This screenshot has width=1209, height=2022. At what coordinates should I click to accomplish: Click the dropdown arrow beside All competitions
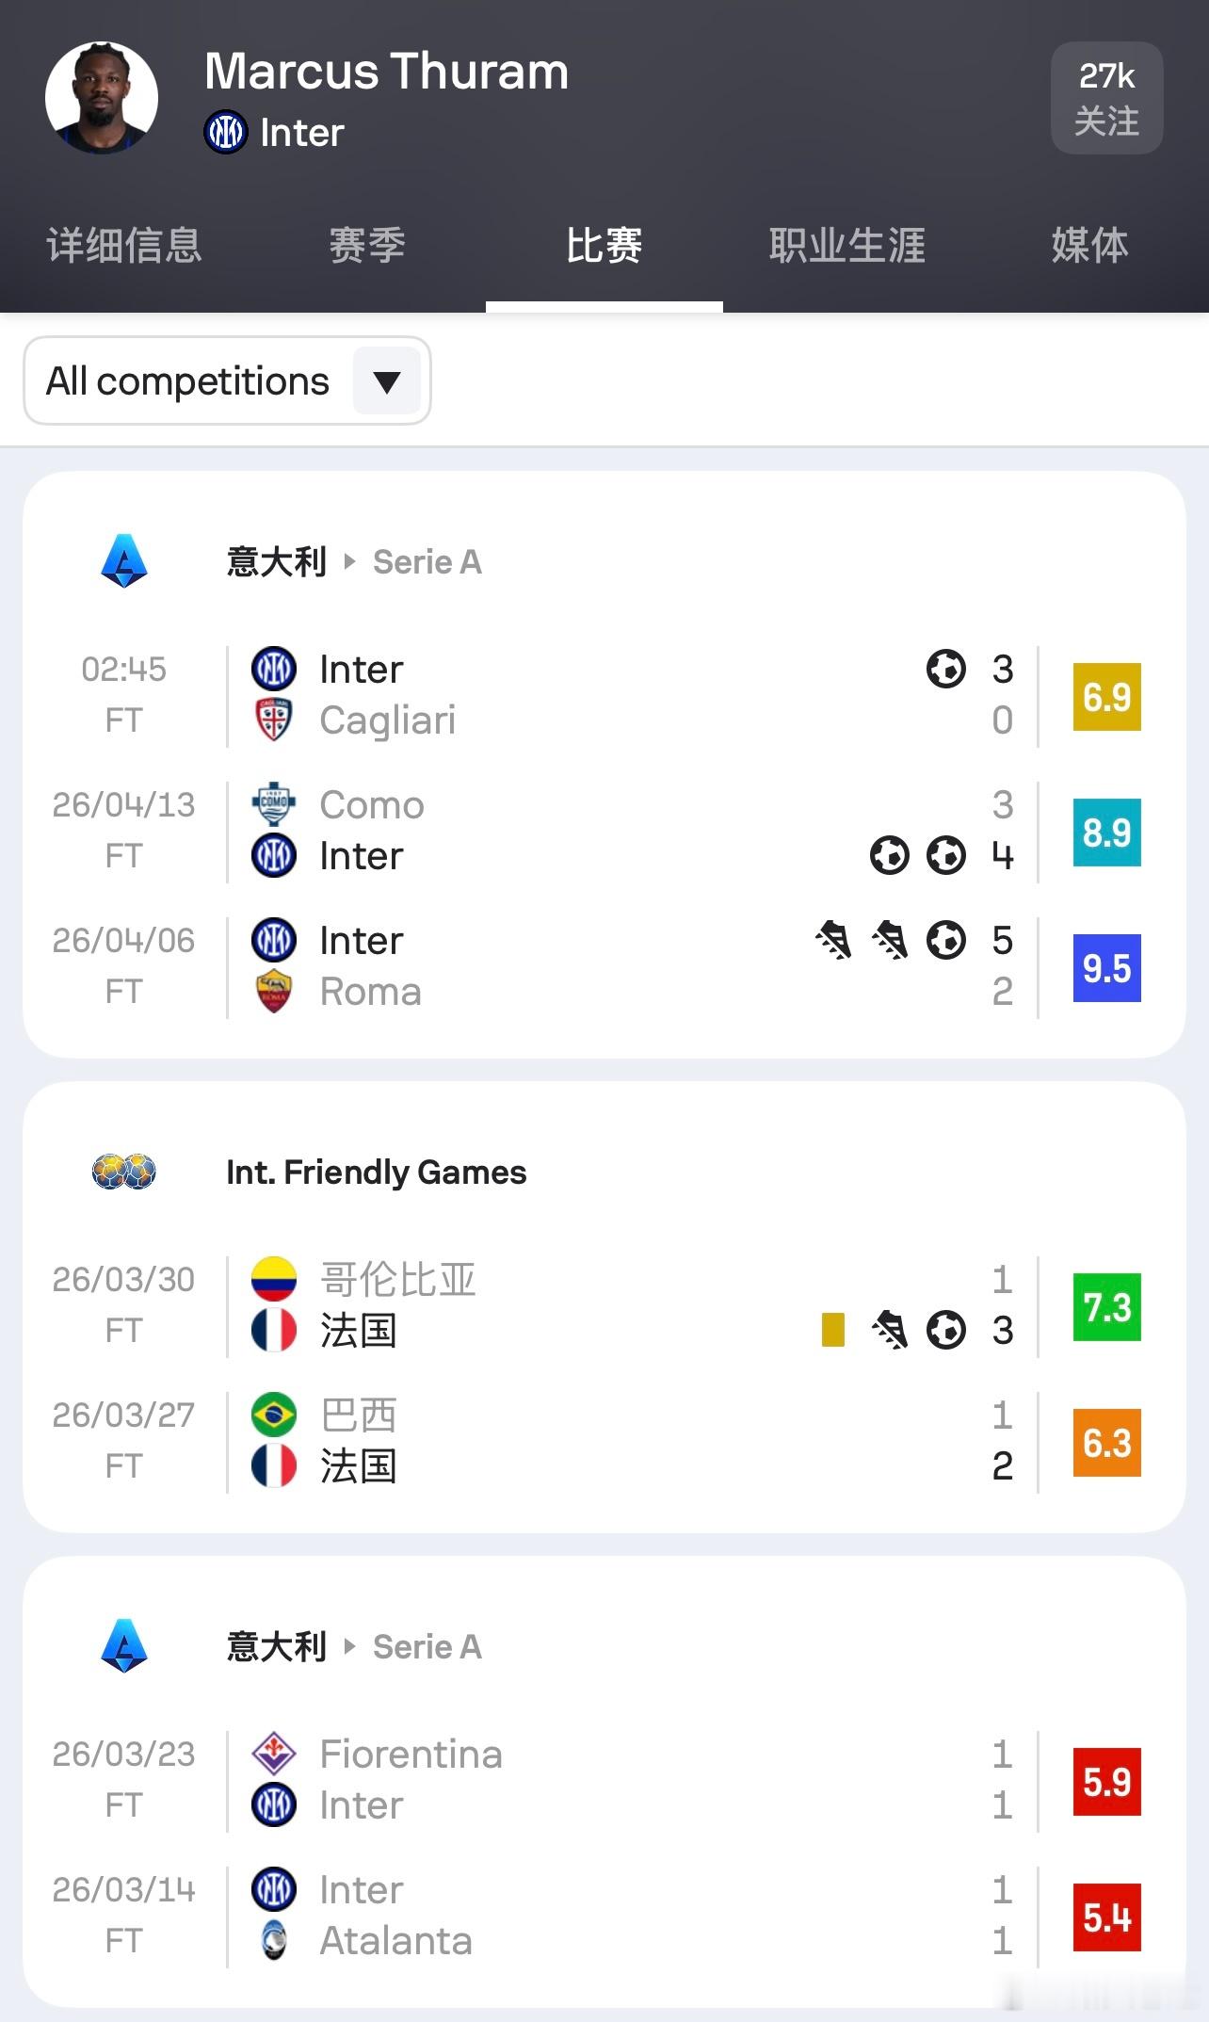pyautogui.click(x=387, y=381)
